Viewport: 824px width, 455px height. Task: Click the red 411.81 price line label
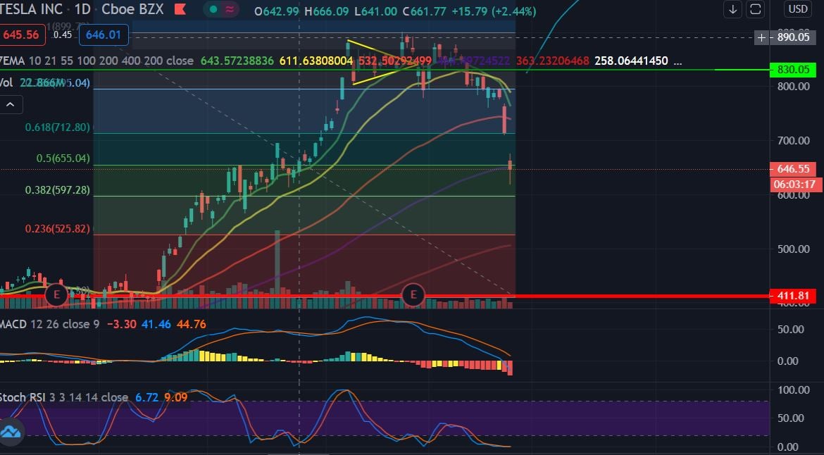[x=793, y=296]
